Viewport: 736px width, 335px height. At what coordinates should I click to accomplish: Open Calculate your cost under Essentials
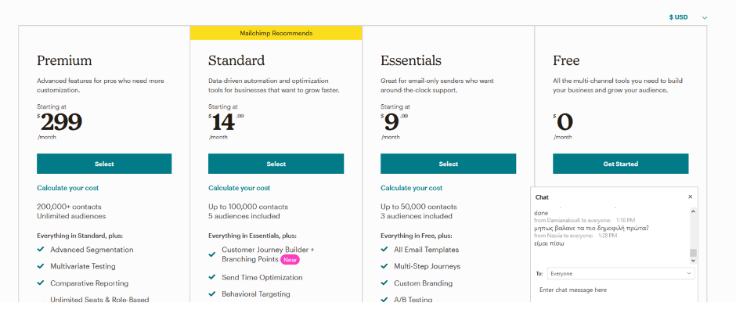tap(411, 188)
